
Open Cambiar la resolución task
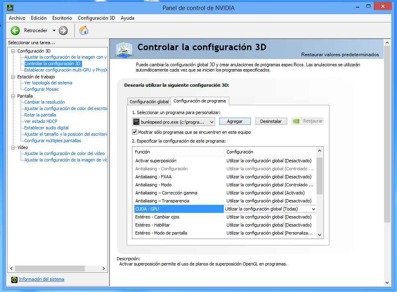point(45,102)
